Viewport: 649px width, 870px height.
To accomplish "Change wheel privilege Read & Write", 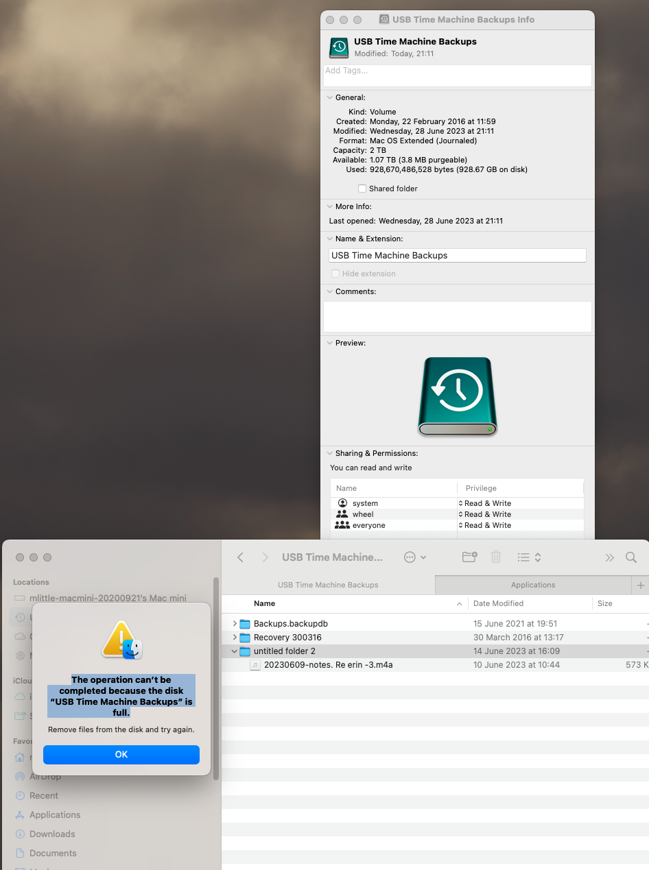I will click(485, 514).
